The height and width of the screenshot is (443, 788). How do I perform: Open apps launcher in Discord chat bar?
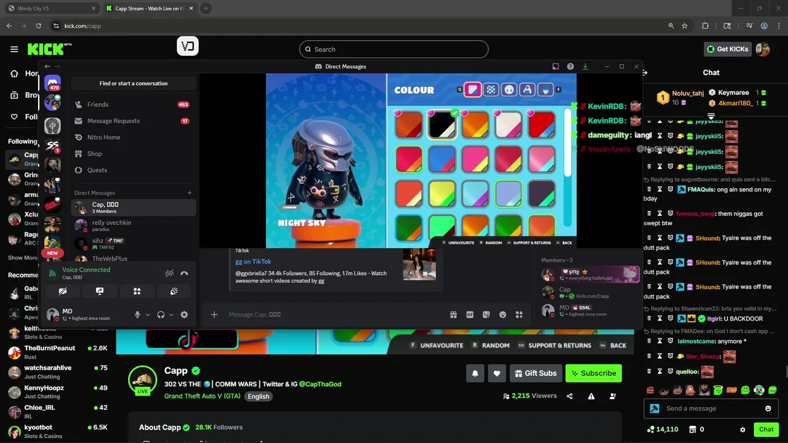(x=519, y=314)
